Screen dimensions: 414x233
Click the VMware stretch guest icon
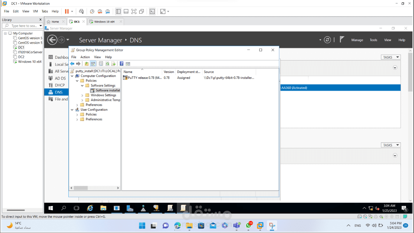click(163, 11)
